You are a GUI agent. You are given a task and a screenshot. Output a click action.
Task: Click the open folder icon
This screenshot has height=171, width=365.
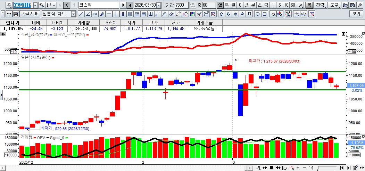click(345, 5)
